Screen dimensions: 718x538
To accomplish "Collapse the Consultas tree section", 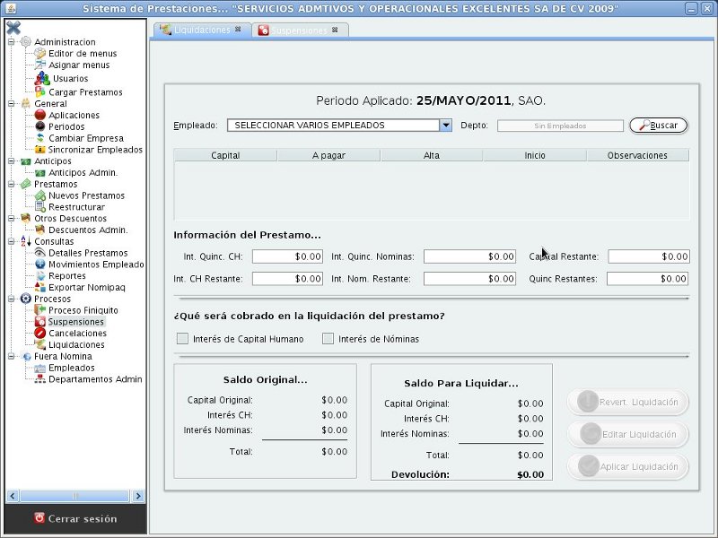I will pos(11,241).
